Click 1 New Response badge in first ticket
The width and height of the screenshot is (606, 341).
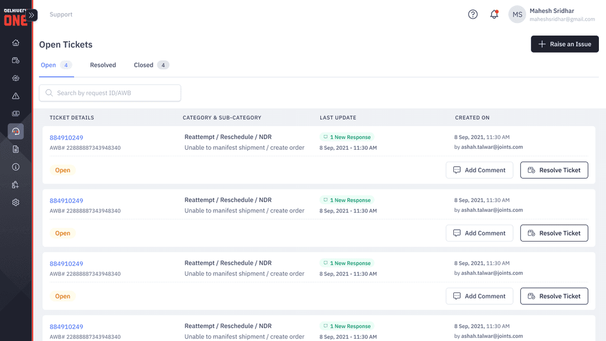347,137
